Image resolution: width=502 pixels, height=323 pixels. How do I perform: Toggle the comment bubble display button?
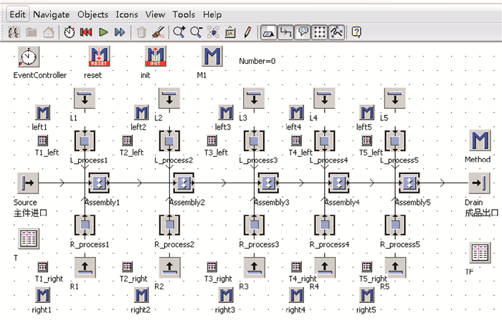[303, 32]
